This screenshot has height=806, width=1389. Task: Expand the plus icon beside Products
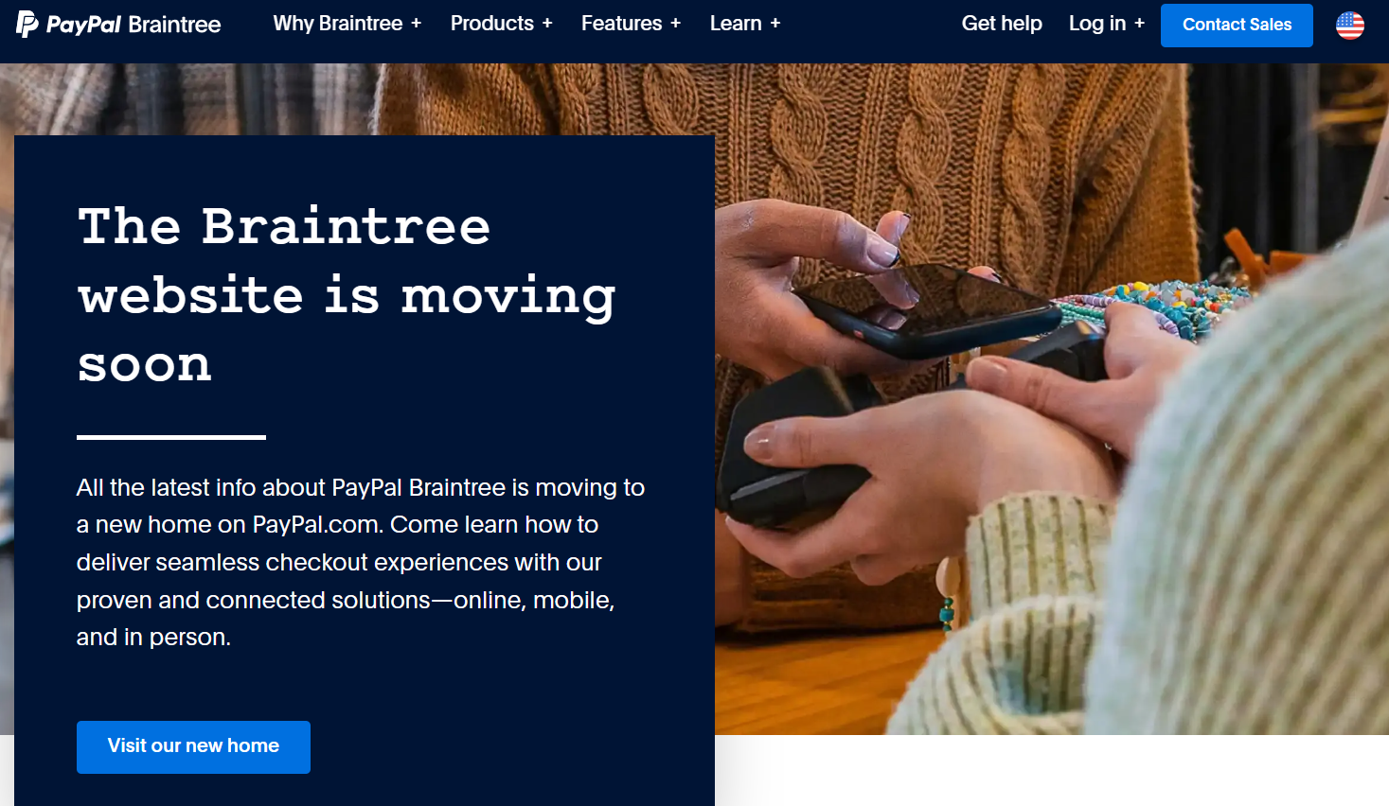pyautogui.click(x=547, y=24)
